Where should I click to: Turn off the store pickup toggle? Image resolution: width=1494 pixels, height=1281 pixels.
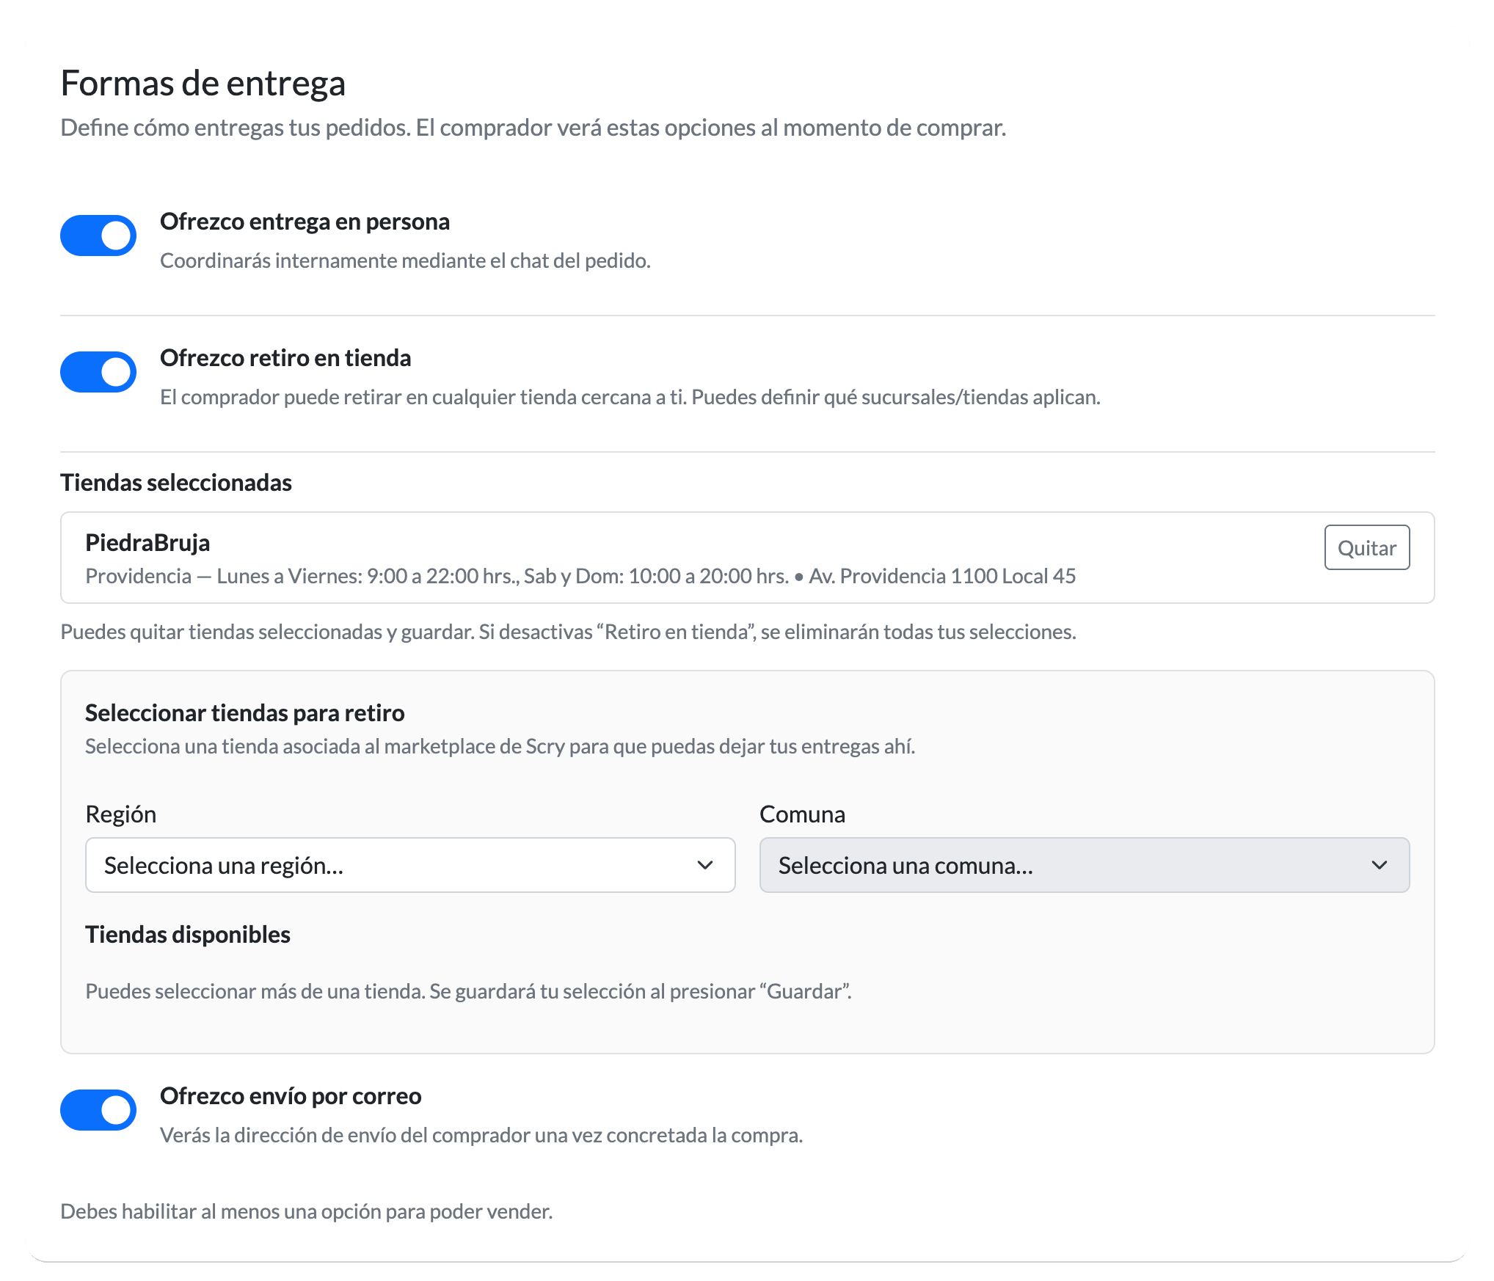pyautogui.click(x=98, y=372)
